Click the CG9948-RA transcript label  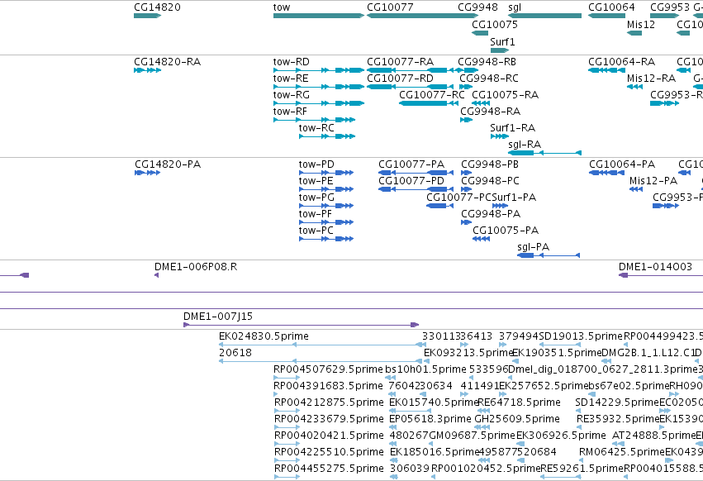pyautogui.click(x=490, y=112)
